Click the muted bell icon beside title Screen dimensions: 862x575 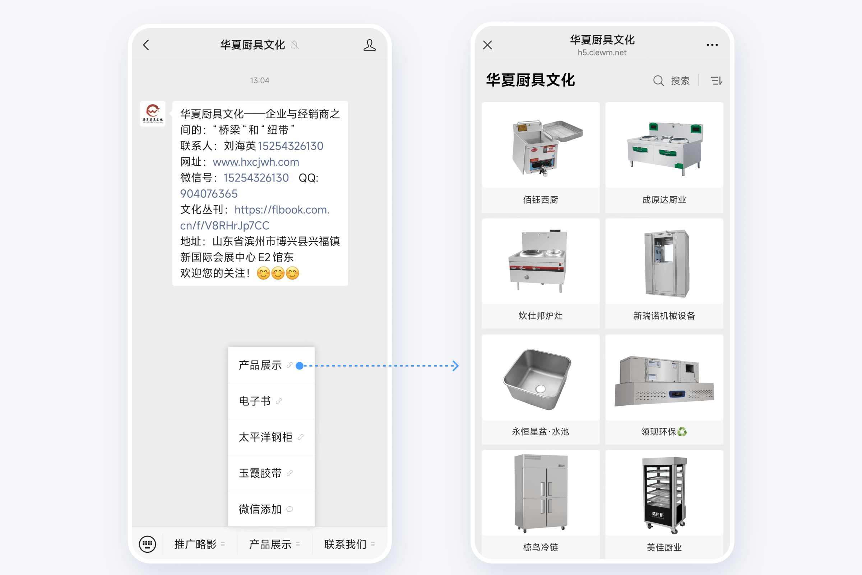click(294, 45)
